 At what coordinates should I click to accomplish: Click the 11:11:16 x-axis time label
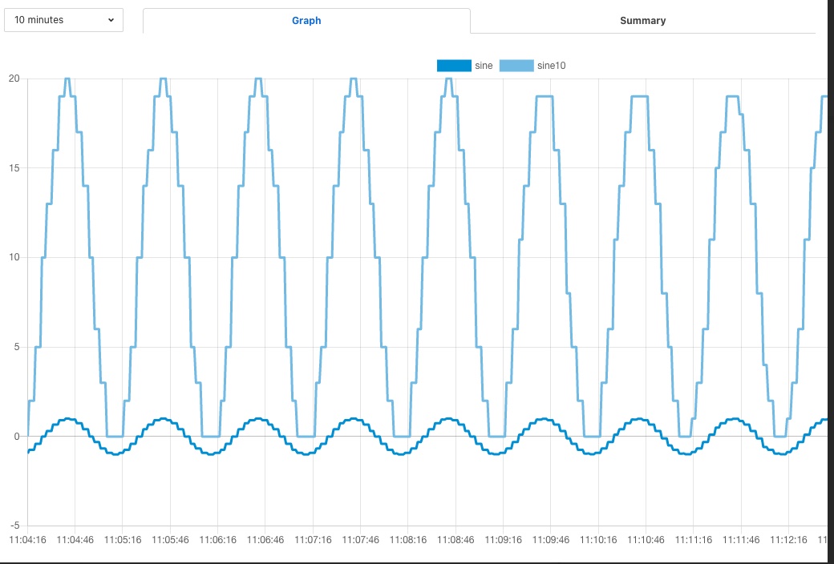click(x=693, y=540)
